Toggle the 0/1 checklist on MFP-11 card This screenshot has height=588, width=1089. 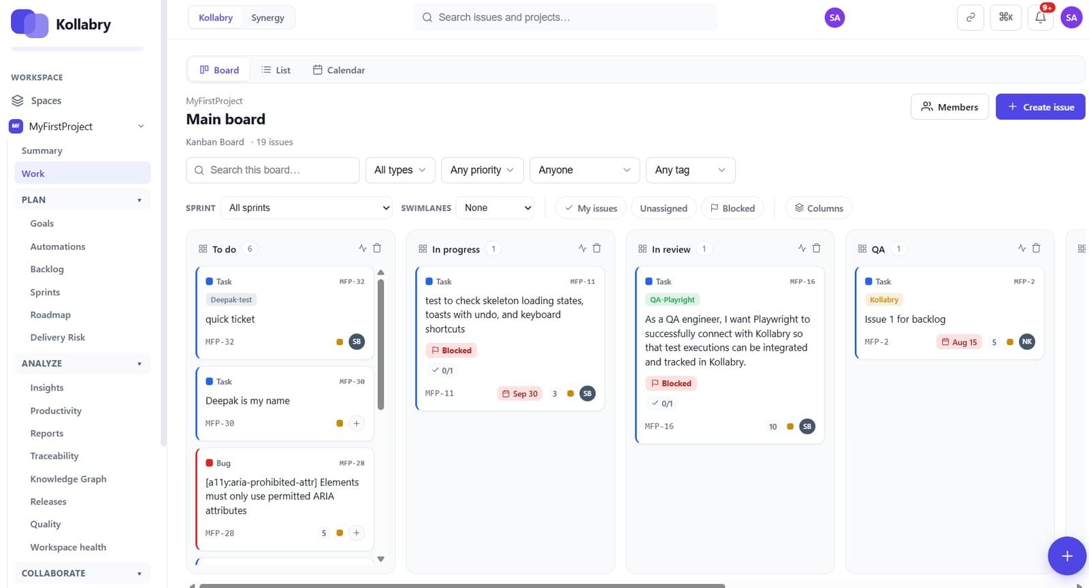pyautogui.click(x=442, y=370)
